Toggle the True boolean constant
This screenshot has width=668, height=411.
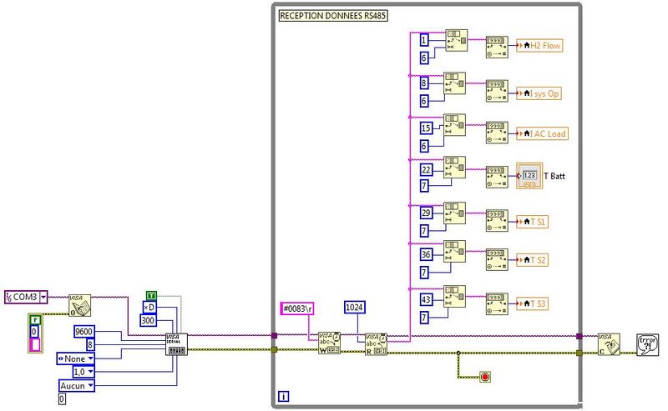151,295
